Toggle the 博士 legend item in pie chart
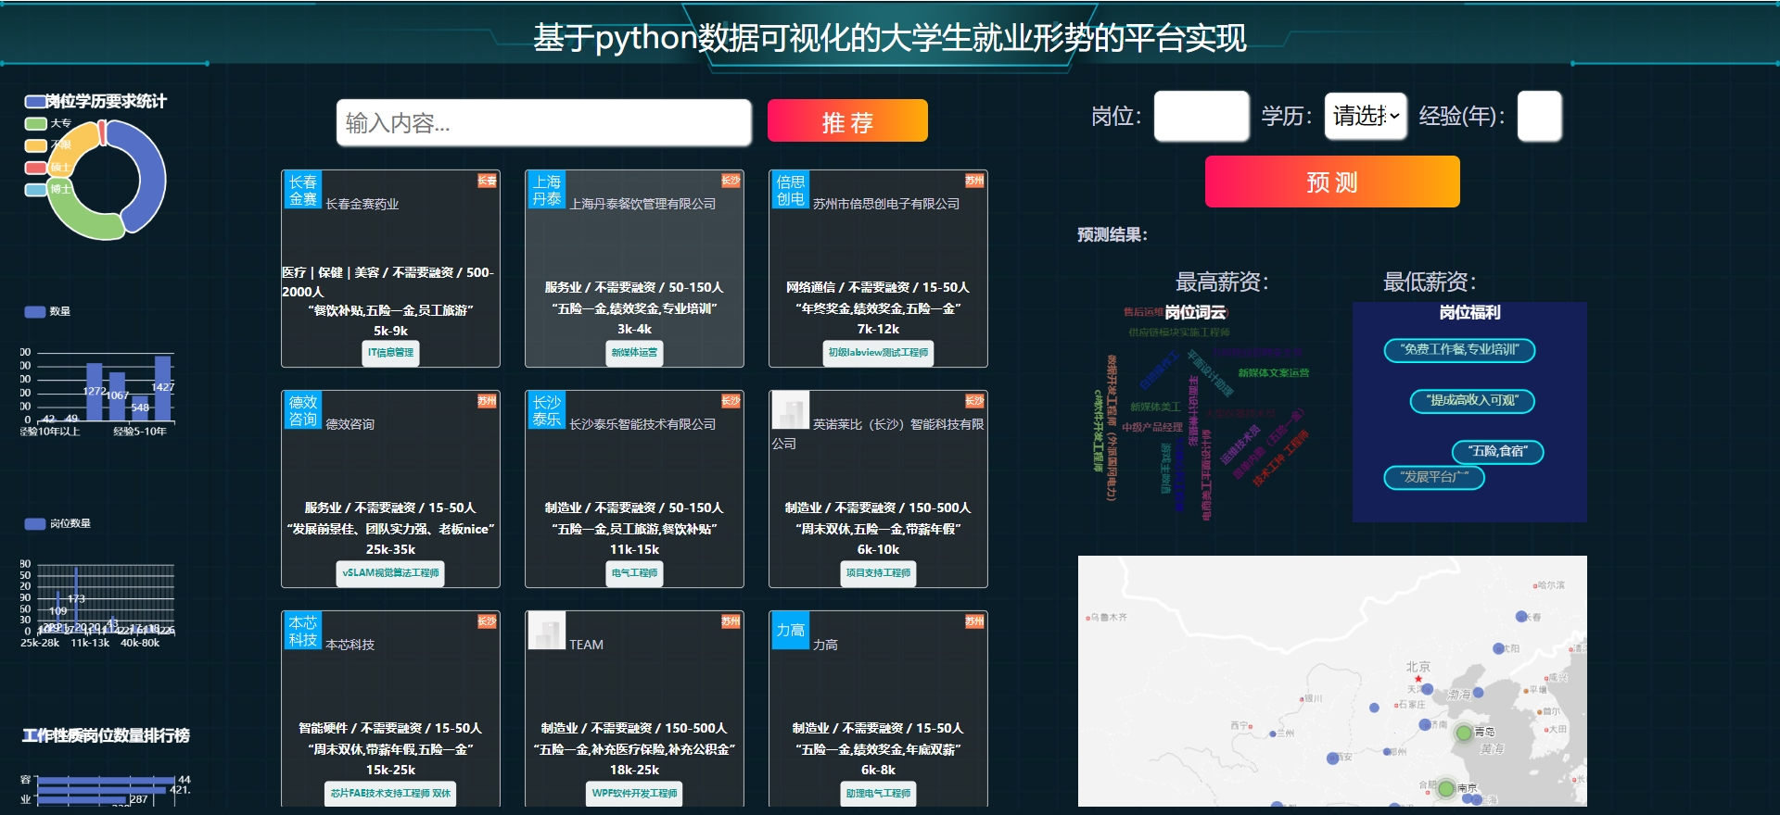 48,190
